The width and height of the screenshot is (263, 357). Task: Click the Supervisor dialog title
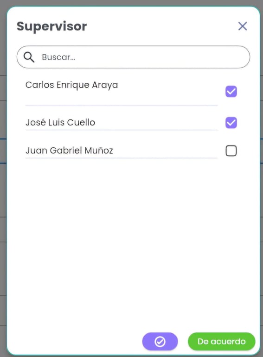click(x=52, y=26)
